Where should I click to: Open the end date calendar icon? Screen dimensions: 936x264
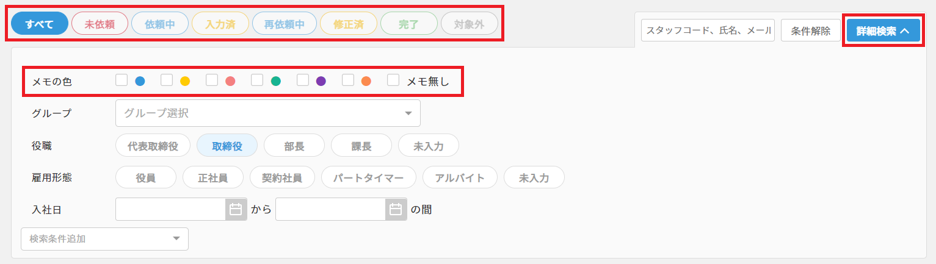coord(396,209)
